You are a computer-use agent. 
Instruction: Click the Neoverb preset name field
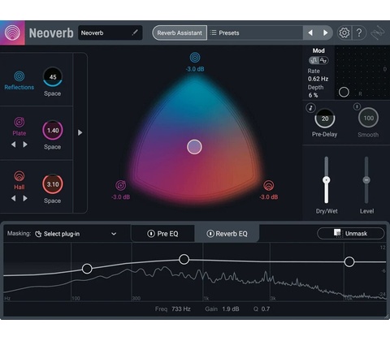pyautogui.click(x=110, y=32)
